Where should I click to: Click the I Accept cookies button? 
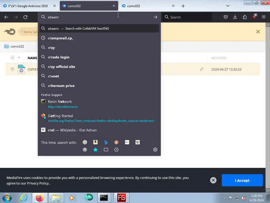pyautogui.click(x=242, y=180)
